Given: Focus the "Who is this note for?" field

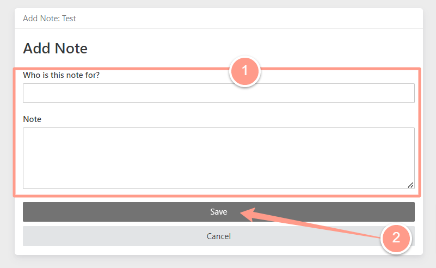Looking at the screenshot, I should [x=219, y=93].
